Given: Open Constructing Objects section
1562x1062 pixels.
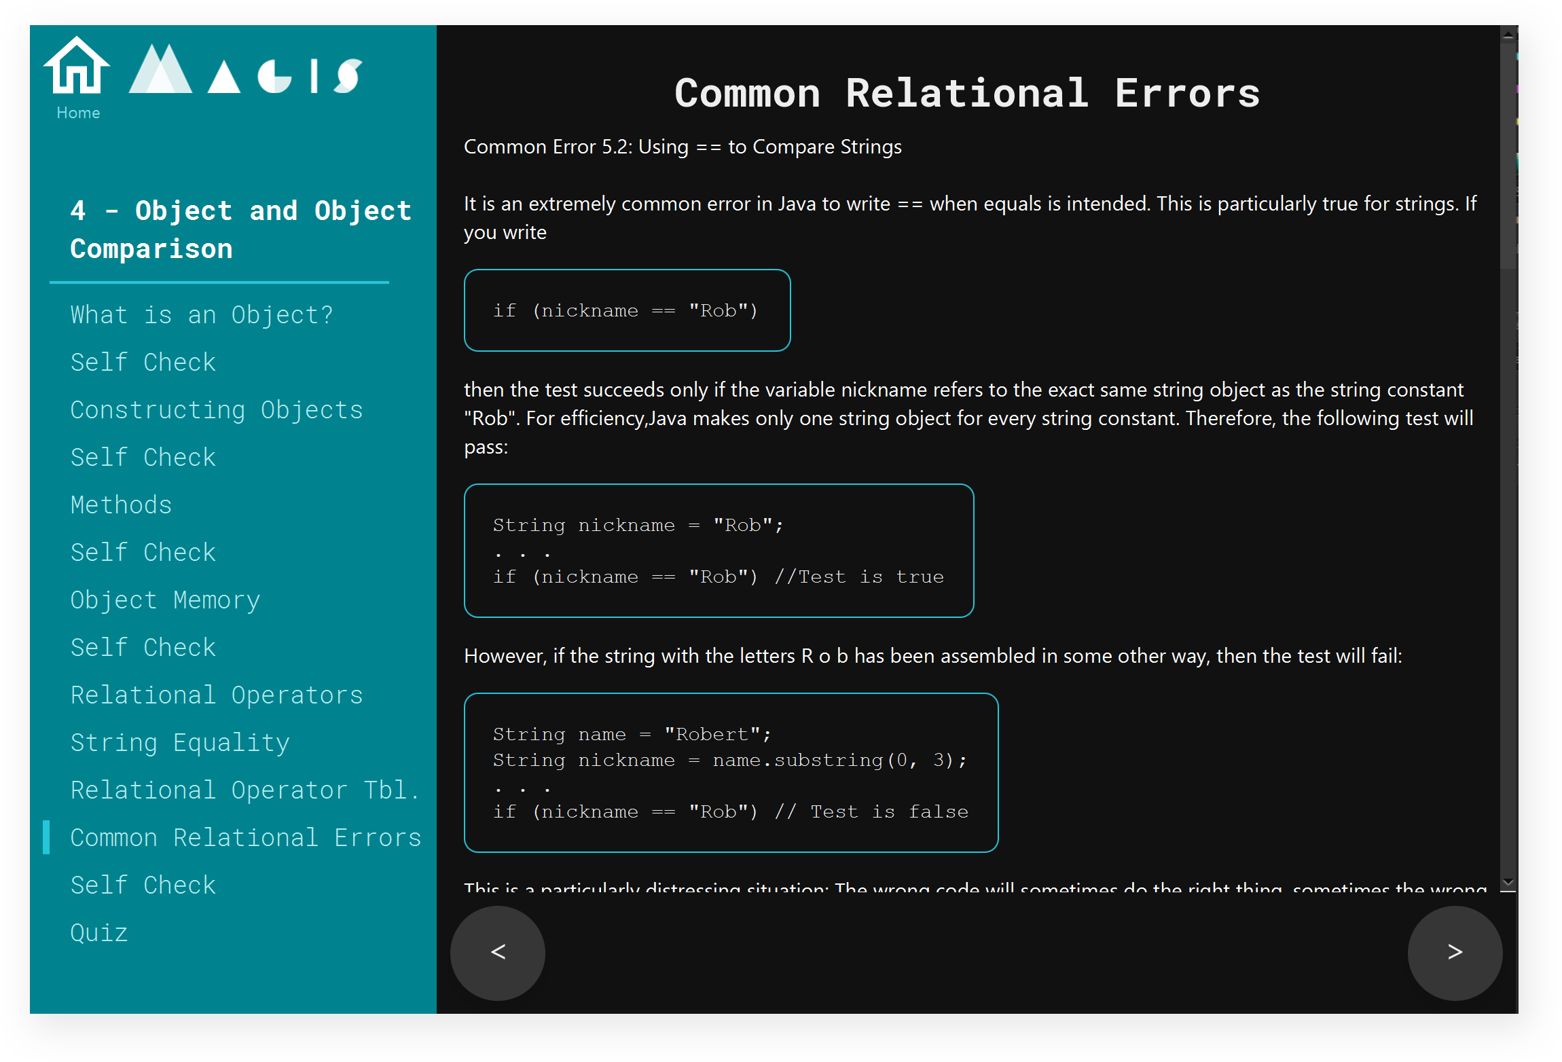Looking at the screenshot, I should coord(217,410).
